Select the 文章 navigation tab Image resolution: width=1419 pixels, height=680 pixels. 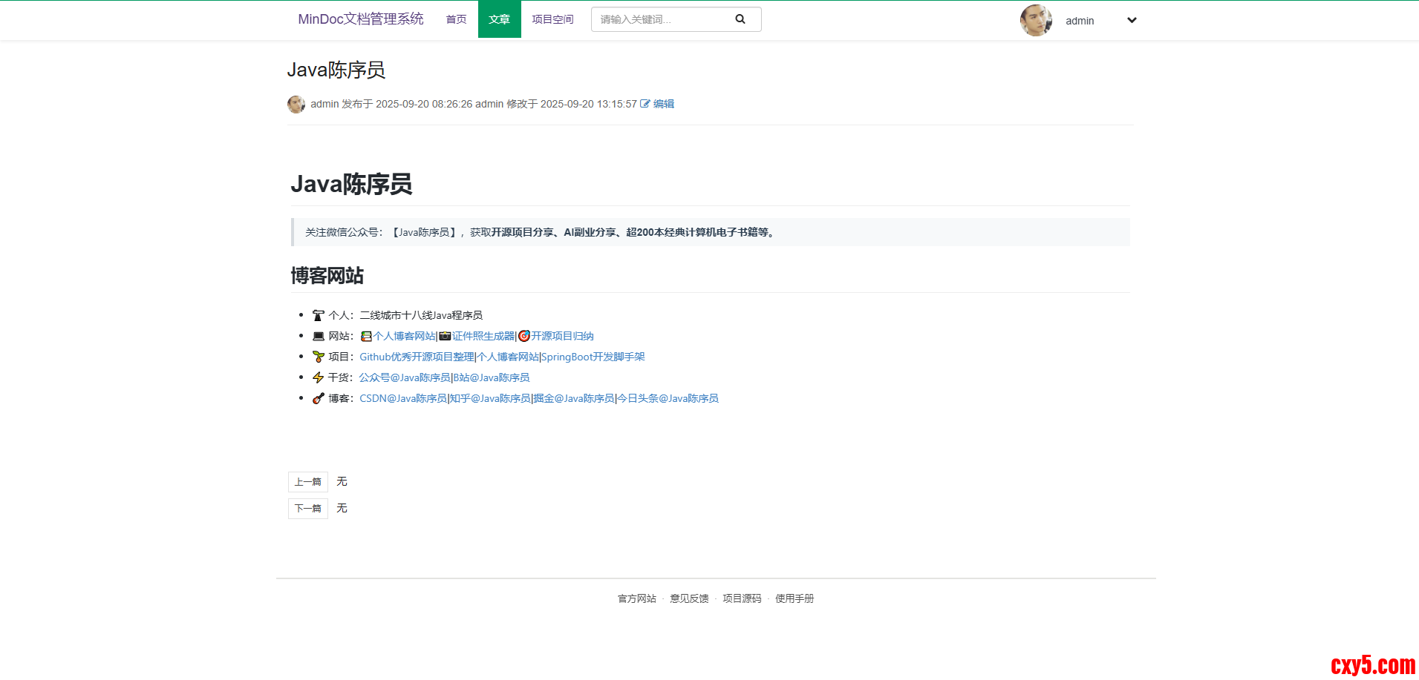pos(499,19)
